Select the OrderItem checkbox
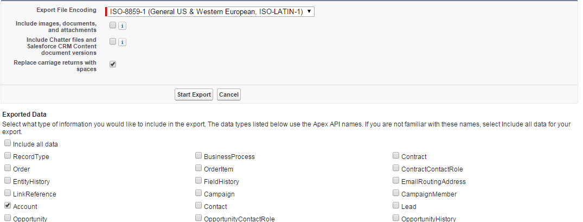583x222 pixels. (x=198, y=169)
